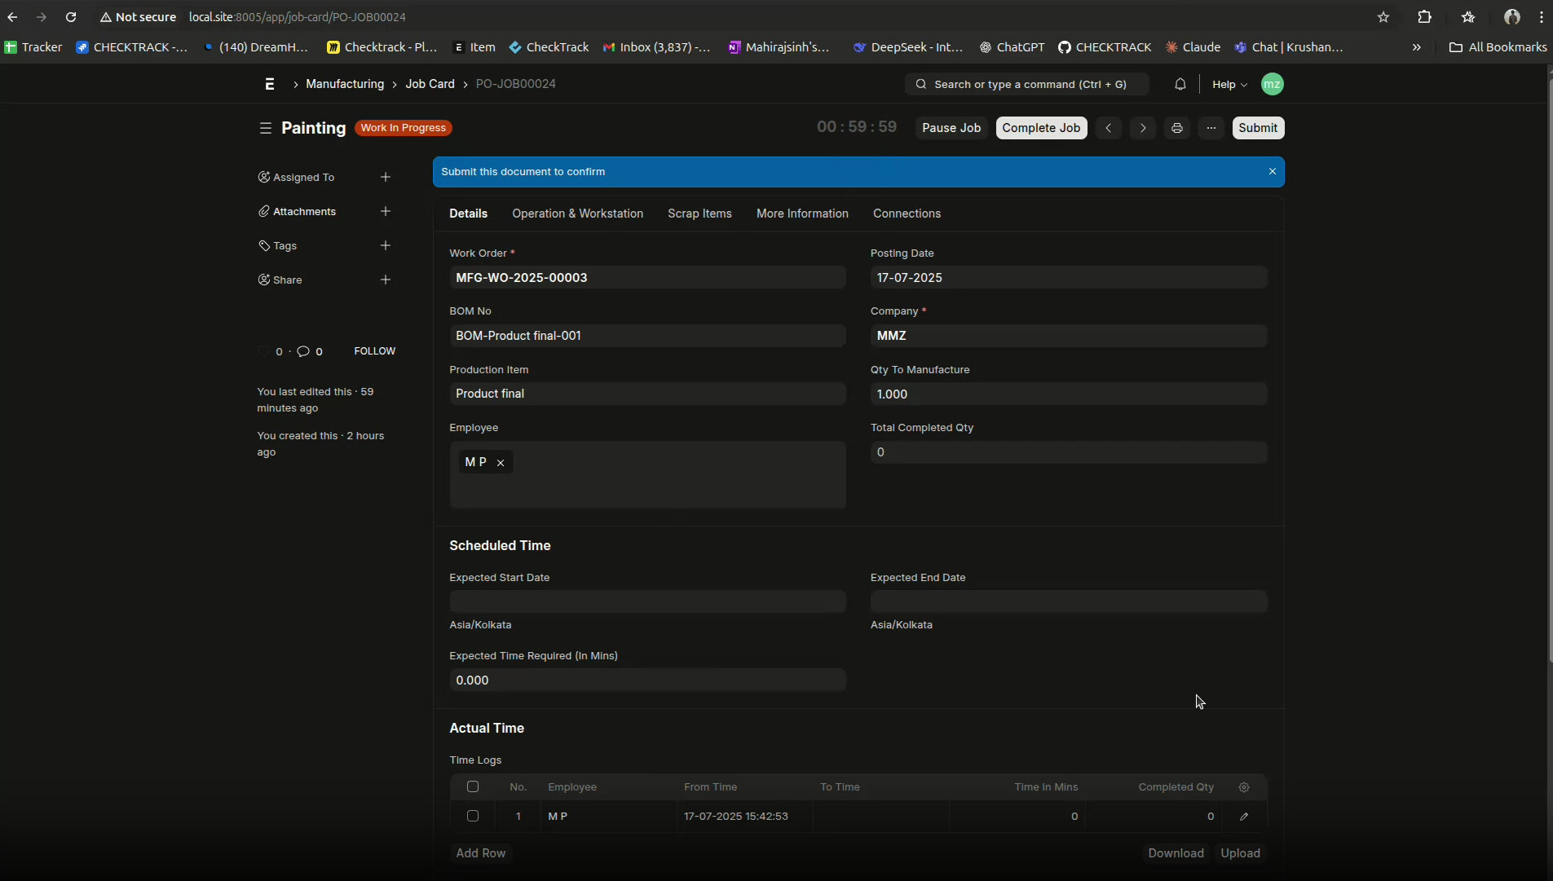The width and height of the screenshot is (1553, 881).
Task: Edit time log row 1 pencil icon
Action: pos(1244,816)
